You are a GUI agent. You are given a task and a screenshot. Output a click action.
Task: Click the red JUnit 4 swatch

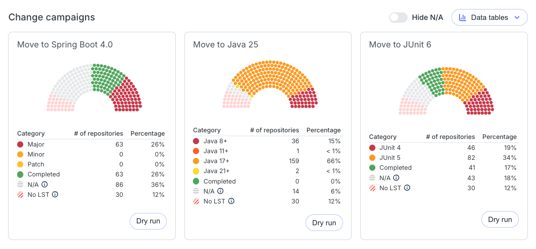coord(372,148)
